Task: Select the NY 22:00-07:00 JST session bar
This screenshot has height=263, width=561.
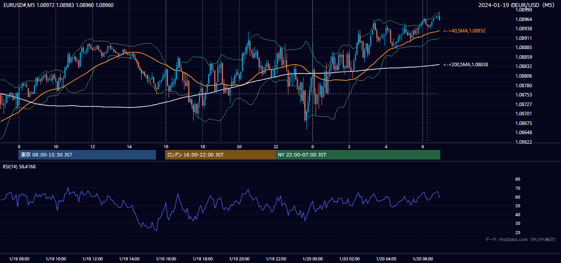Action: click(x=358, y=155)
